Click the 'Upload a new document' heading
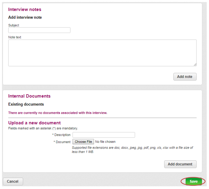This screenshot has height=189, width=209. click(x=34, y=123)
